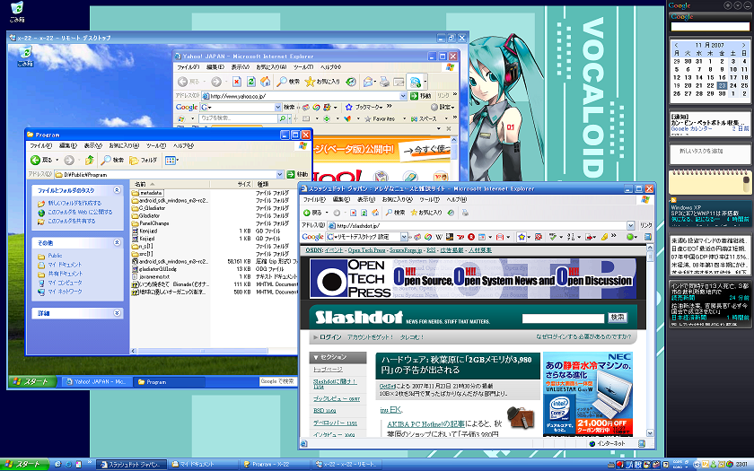754x471 pixels.
Task: Click the green Back arrow in Program window
Action: [35, 160]
